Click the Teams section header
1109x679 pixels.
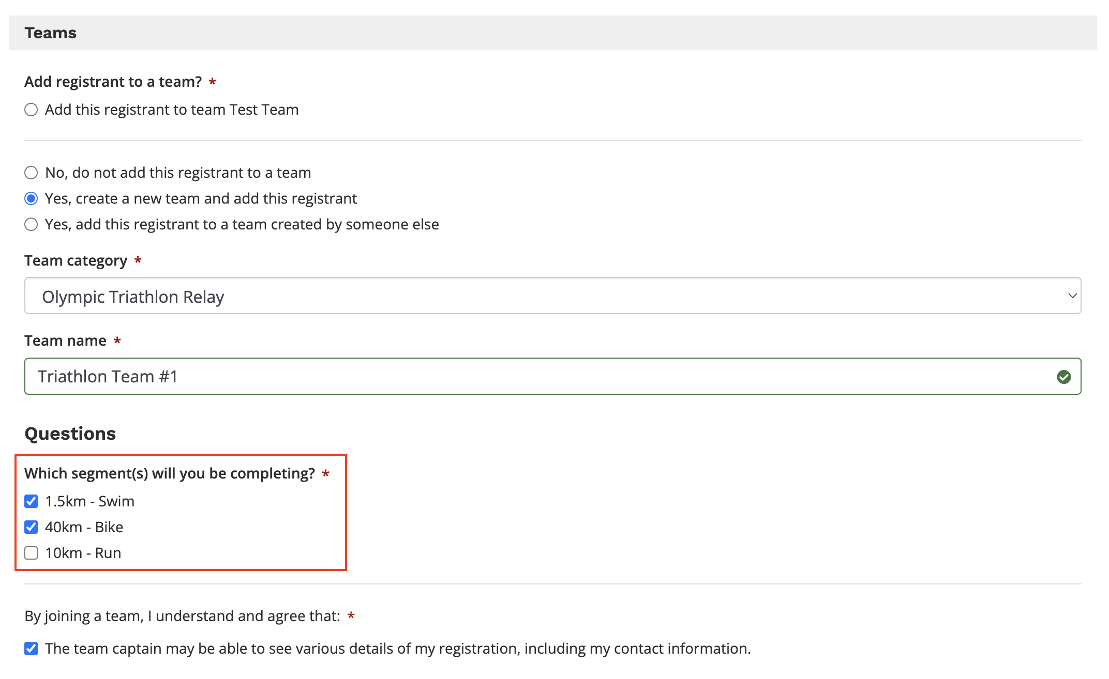click(x=51, y=33)
